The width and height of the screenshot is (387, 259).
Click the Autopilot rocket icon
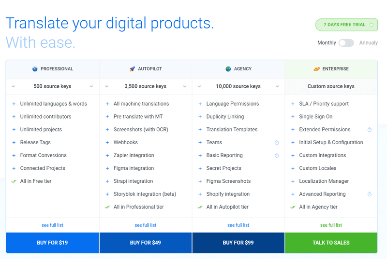(132, 69)
